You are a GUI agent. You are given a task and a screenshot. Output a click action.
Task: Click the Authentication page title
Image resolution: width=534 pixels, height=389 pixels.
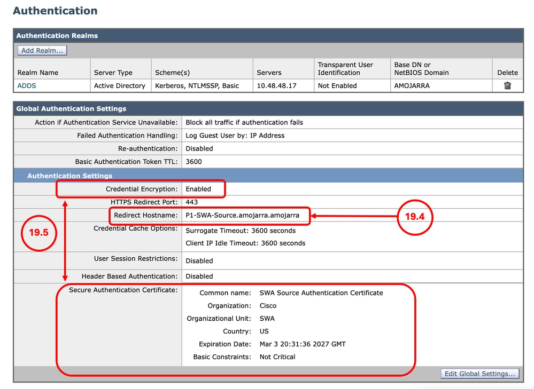click(x=55, y=11)
